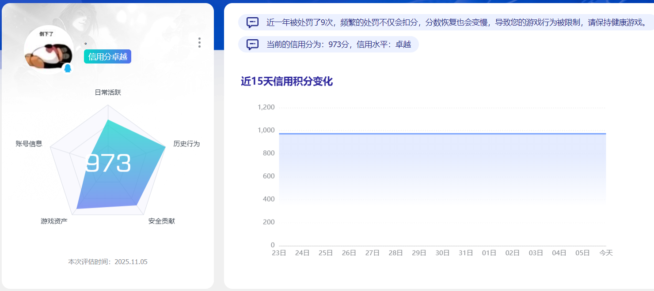Click the QQ penguin badge on avatar
Screen dimensions: 654x291
click(x=68, y=68)
